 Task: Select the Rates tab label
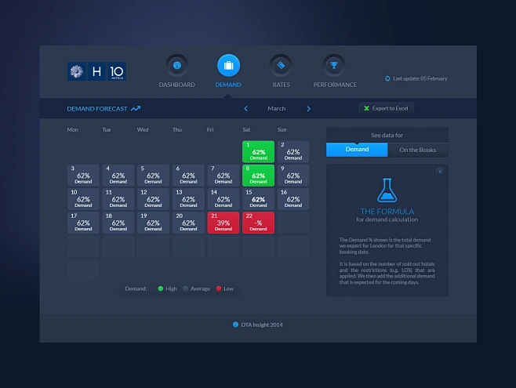tap(281, 85)
